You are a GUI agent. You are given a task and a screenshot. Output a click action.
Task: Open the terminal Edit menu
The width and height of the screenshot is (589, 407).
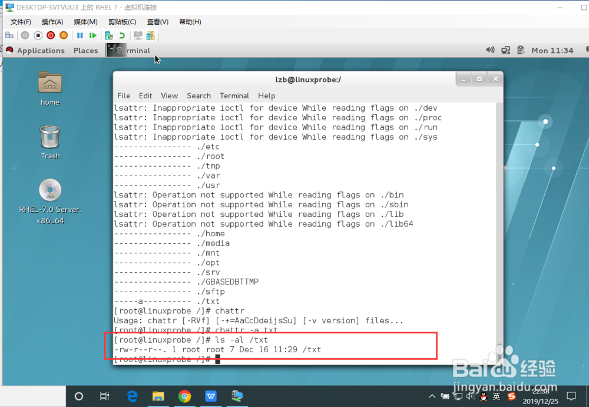pyautogui.click(x=145, y=96)
